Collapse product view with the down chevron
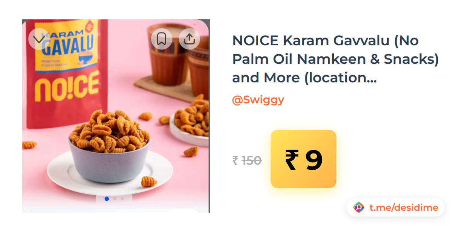 coord(39,39)
